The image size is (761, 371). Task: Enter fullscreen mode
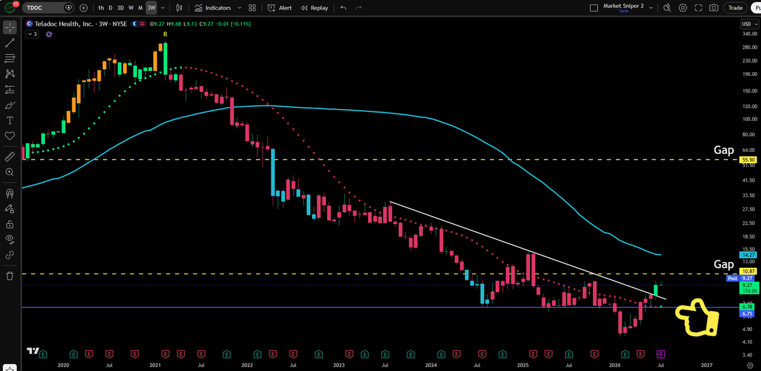click(698, 8)
